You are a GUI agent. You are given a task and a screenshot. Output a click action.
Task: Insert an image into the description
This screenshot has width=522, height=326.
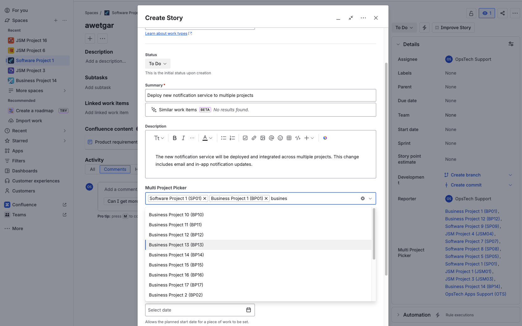262,138
